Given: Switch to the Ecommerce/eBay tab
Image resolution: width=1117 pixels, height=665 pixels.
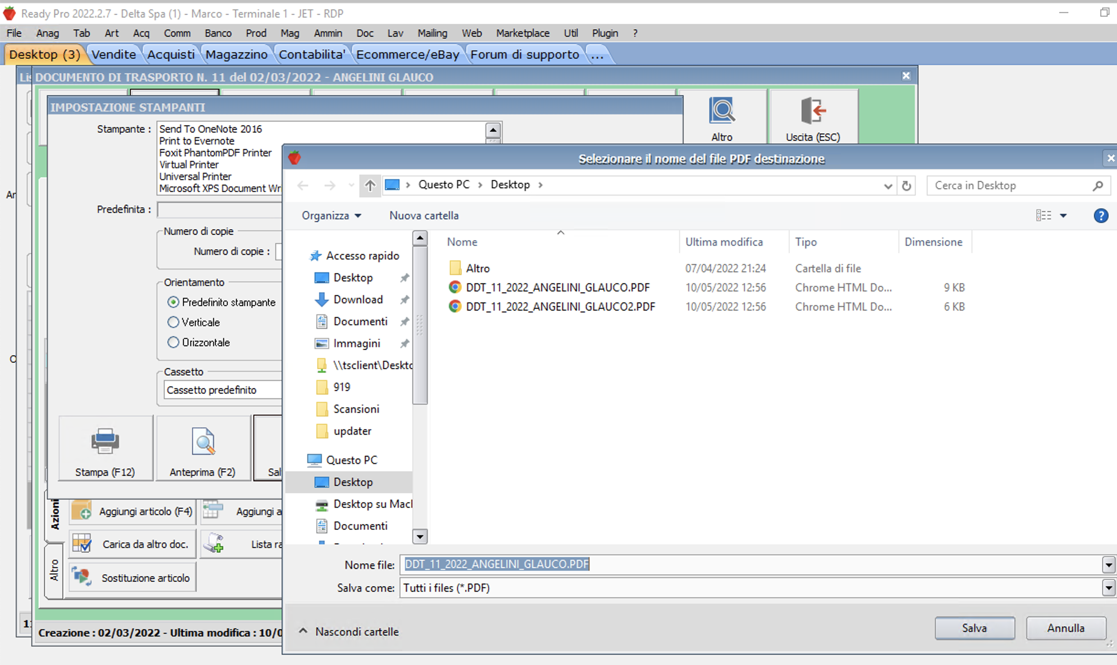Looking at the screenshot, I should click(408, 54).
